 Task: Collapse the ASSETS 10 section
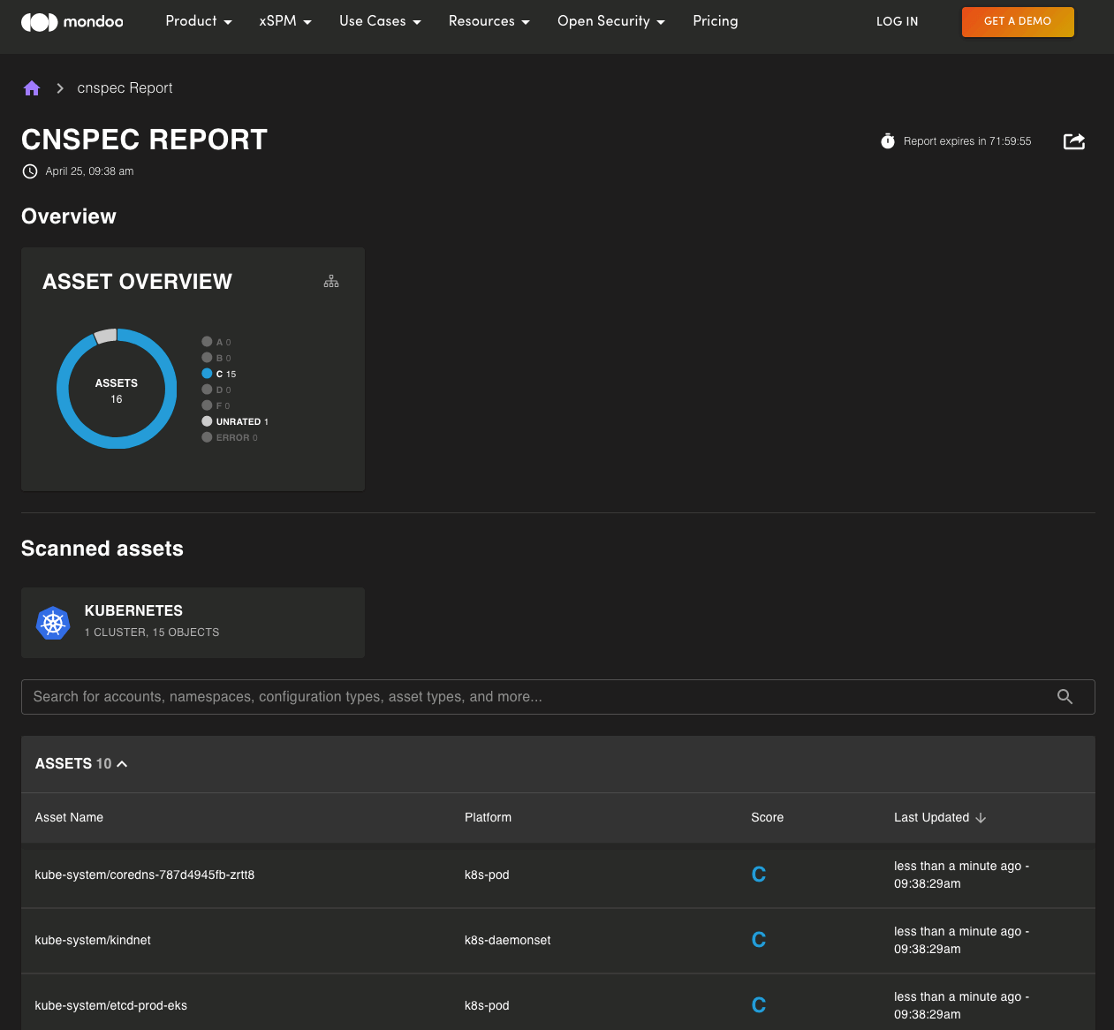pos(122,763)
